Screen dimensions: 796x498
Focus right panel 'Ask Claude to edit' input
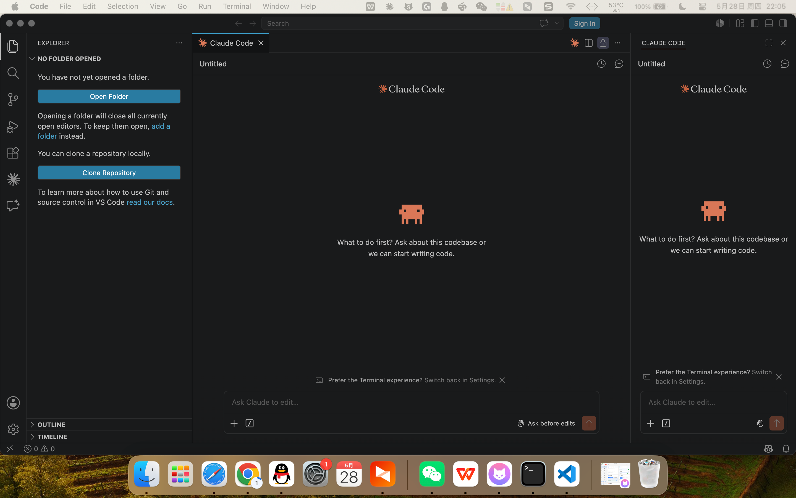click(x=713, y=402)
